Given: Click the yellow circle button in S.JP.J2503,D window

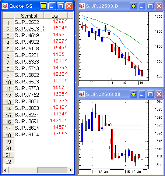Looking at the screenshot, I should (x=133, y=6).
